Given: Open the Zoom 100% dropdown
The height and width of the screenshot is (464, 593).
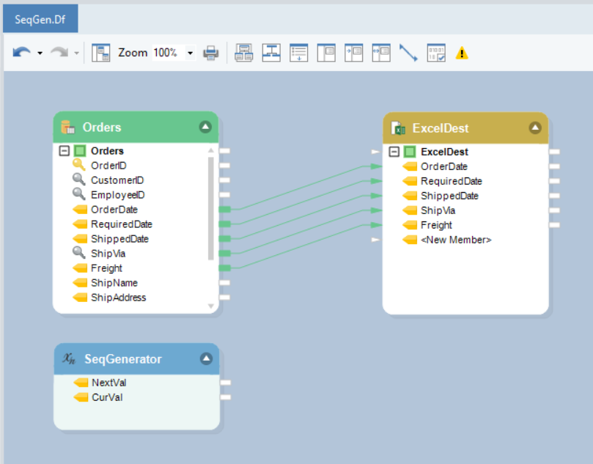Looking at the screenshot, I should click(191, 53).
